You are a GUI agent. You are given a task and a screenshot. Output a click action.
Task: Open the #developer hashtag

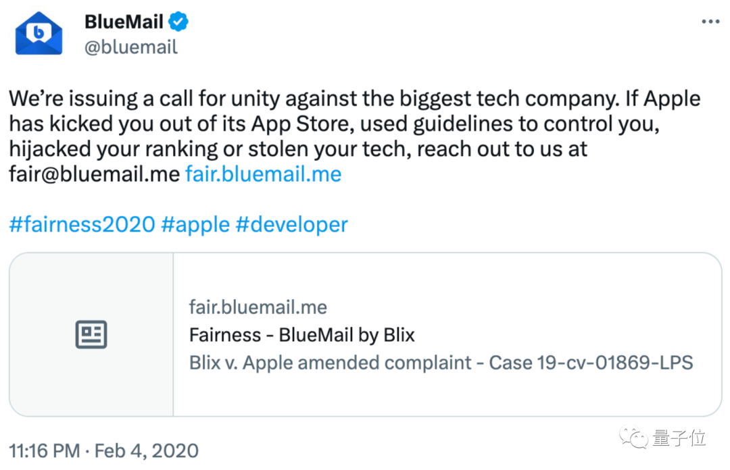pos(292,225)
